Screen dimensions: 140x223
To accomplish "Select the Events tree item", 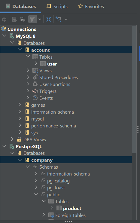I will click(46, 98).
